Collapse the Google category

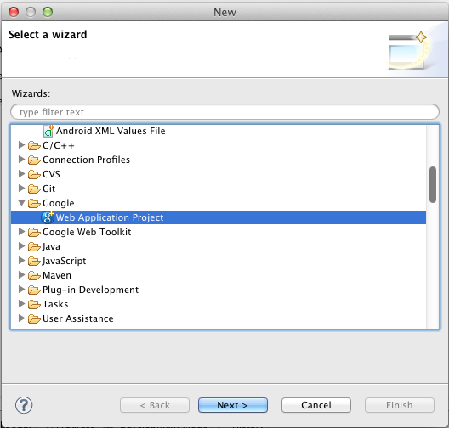[x=21, y=203]
